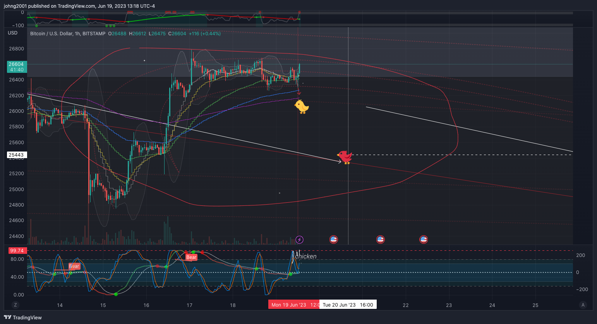Open the TradingView logo link
This screenshot has height=324, width=597.
23,317
